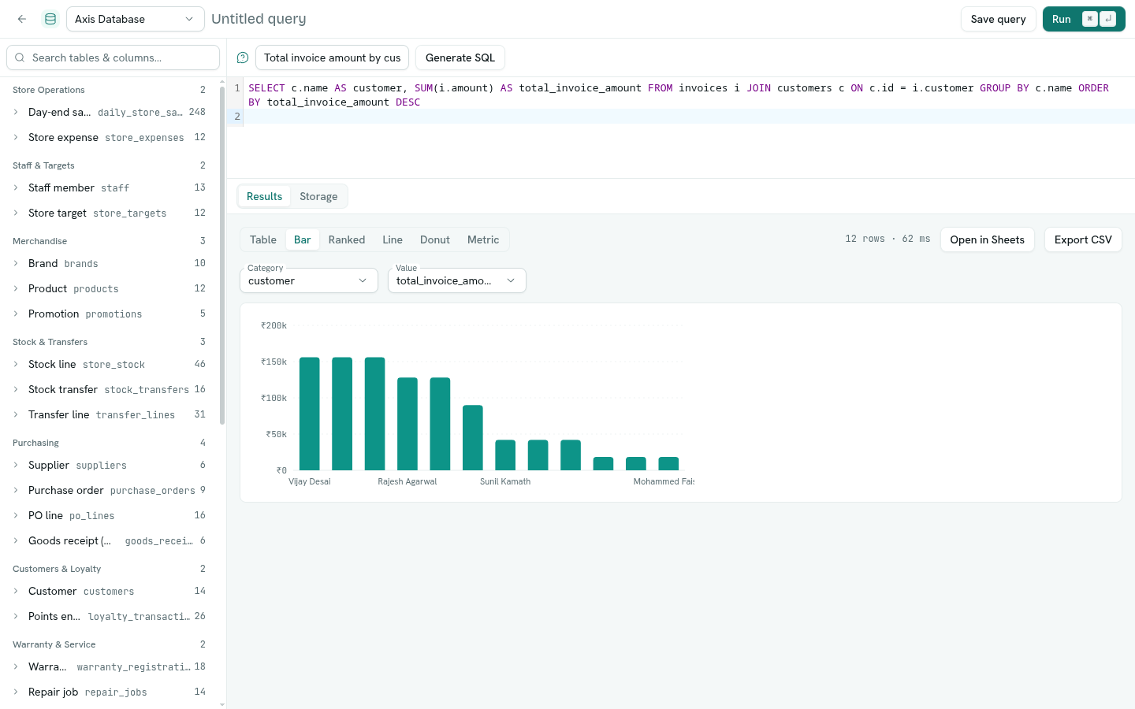Open the Category customer dropdown
Image resolution: width=1135 pixels, height=709 pixels.
click(309, 280)
